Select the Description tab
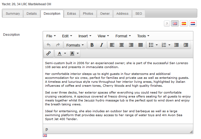The width and height of the screenshot is (201, 139). 52,14
